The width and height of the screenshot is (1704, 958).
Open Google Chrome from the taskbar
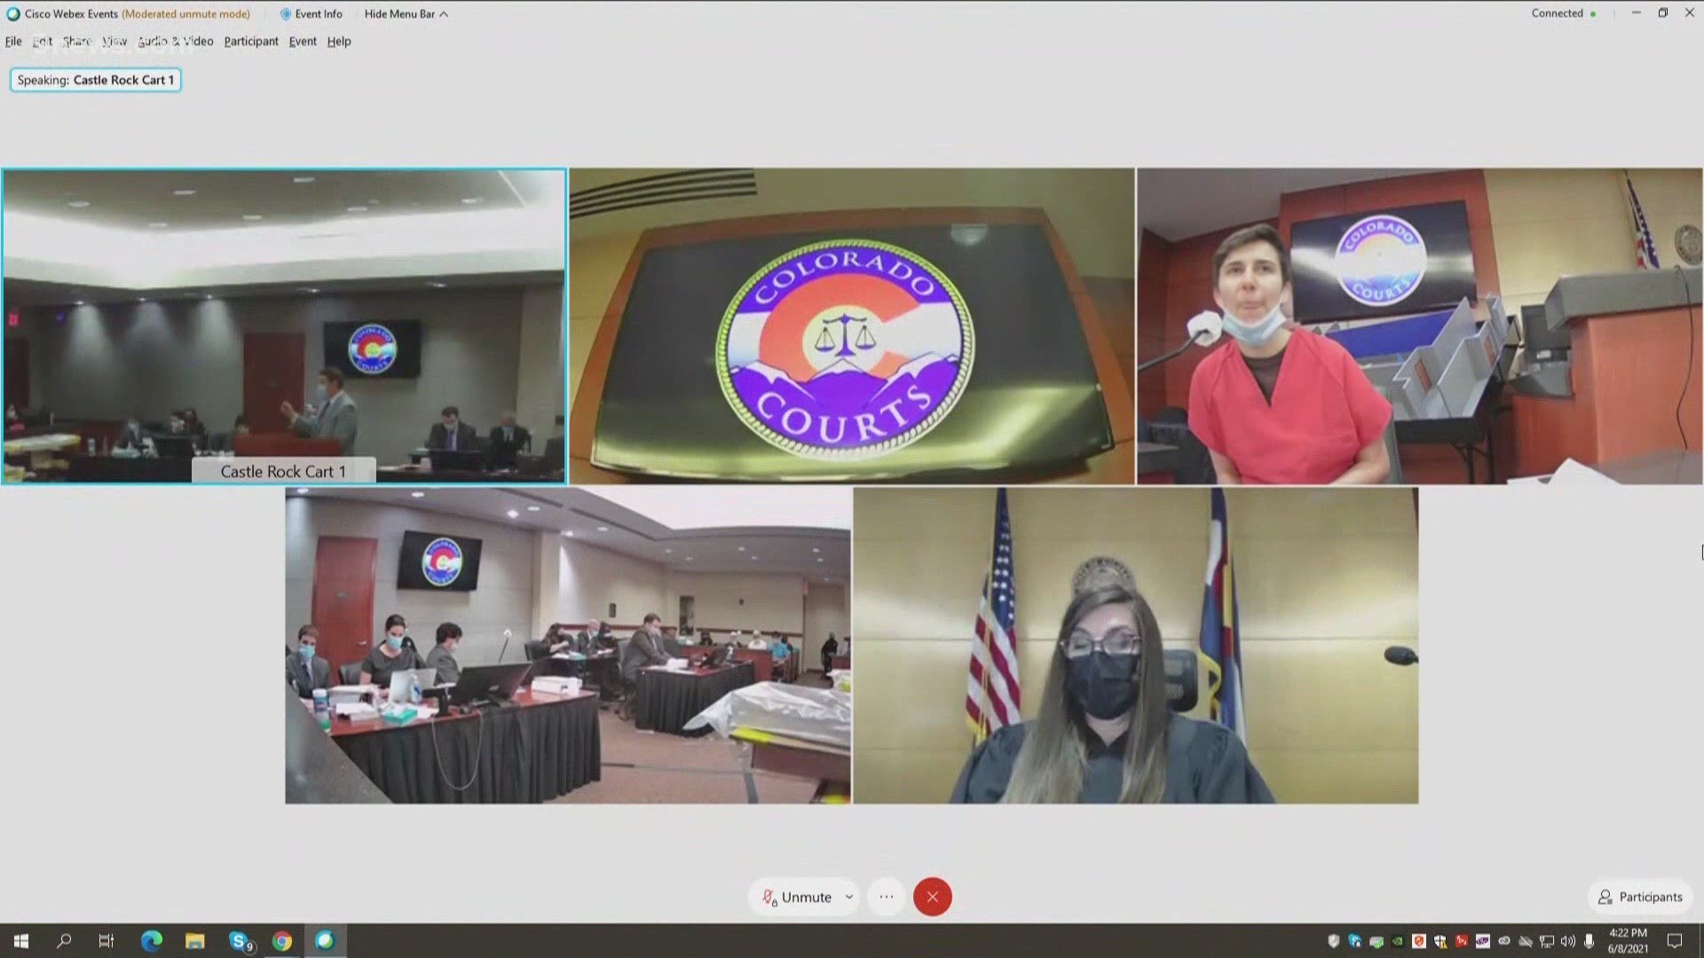[282, 941]
